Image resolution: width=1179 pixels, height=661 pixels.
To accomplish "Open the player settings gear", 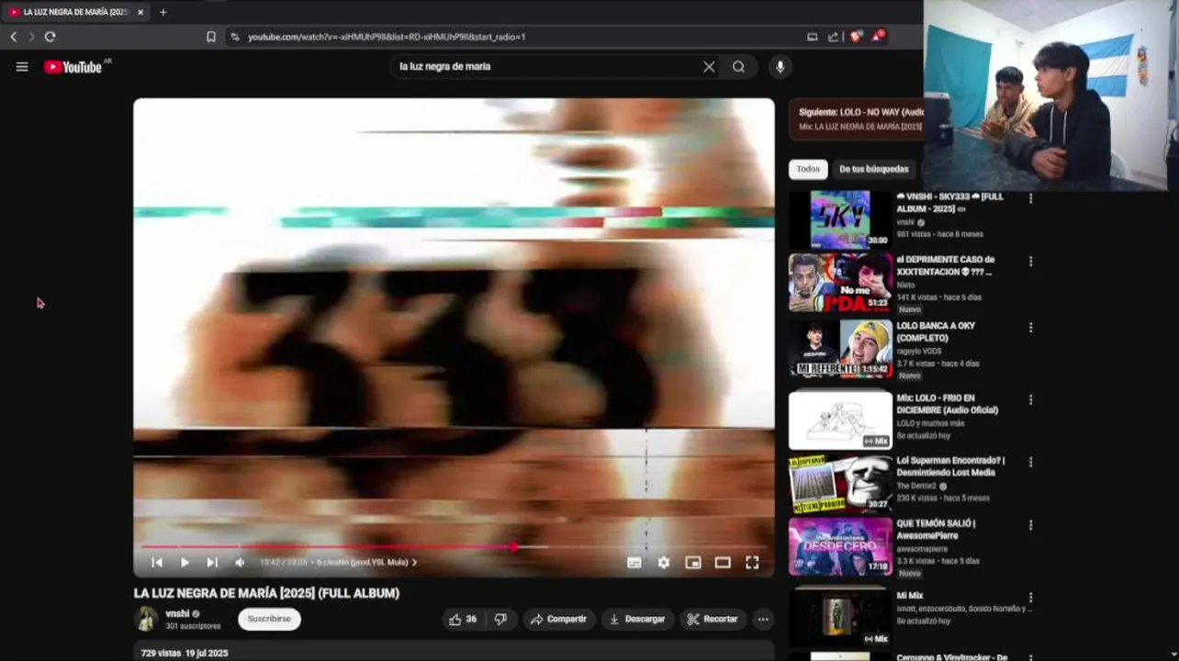I will (664, 563).
